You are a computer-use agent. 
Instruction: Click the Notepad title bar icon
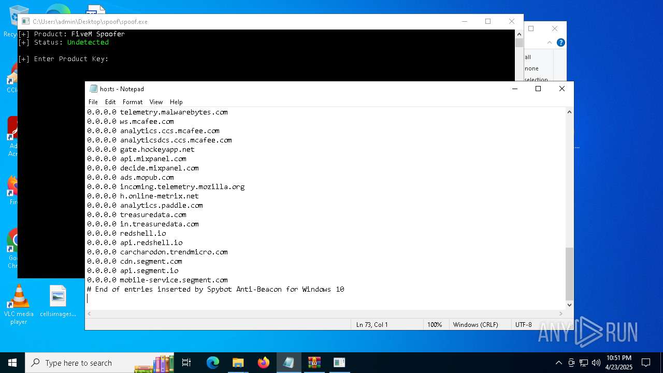(x=93, y=89)
